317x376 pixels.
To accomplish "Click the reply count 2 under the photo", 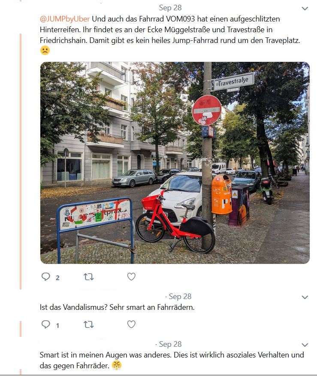I will point(57,278).
